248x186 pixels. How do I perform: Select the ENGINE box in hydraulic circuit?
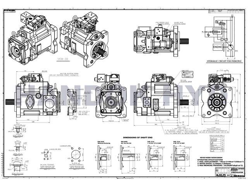pyautogui.click(x=218, y=47)
